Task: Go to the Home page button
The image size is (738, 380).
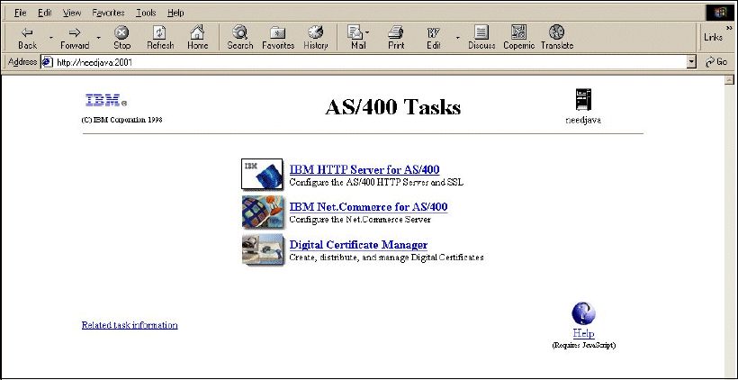Action: click(x=197, y=38)
